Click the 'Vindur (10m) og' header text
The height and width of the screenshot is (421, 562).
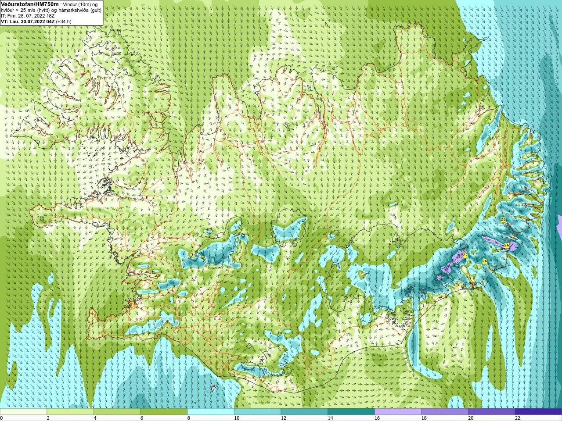click(x=80, y=4)
